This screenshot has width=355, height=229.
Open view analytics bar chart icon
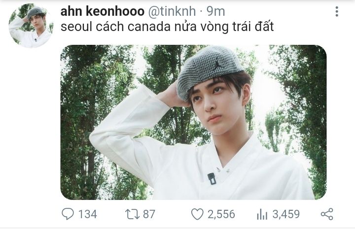coord(262,214)
